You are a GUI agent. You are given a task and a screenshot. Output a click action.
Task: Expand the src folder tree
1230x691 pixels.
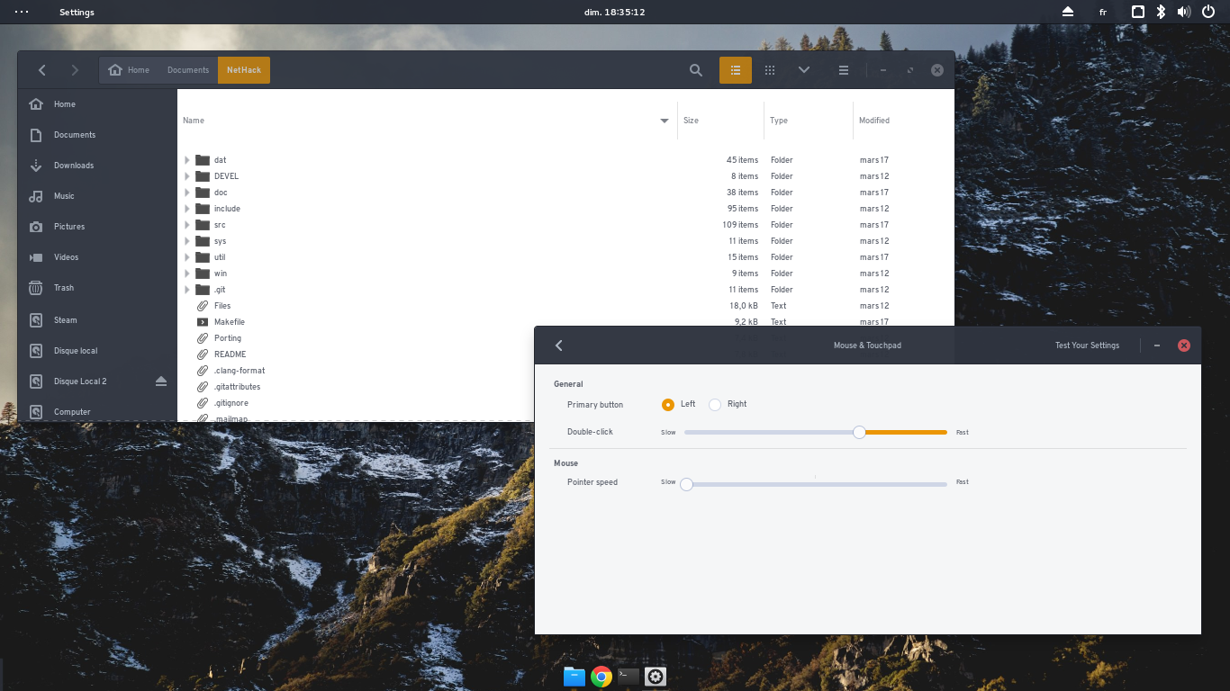tap(186, 224)
